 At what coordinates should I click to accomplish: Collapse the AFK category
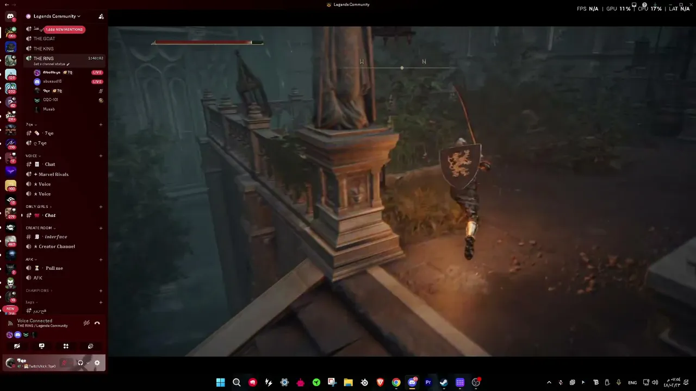click(31, 260)
